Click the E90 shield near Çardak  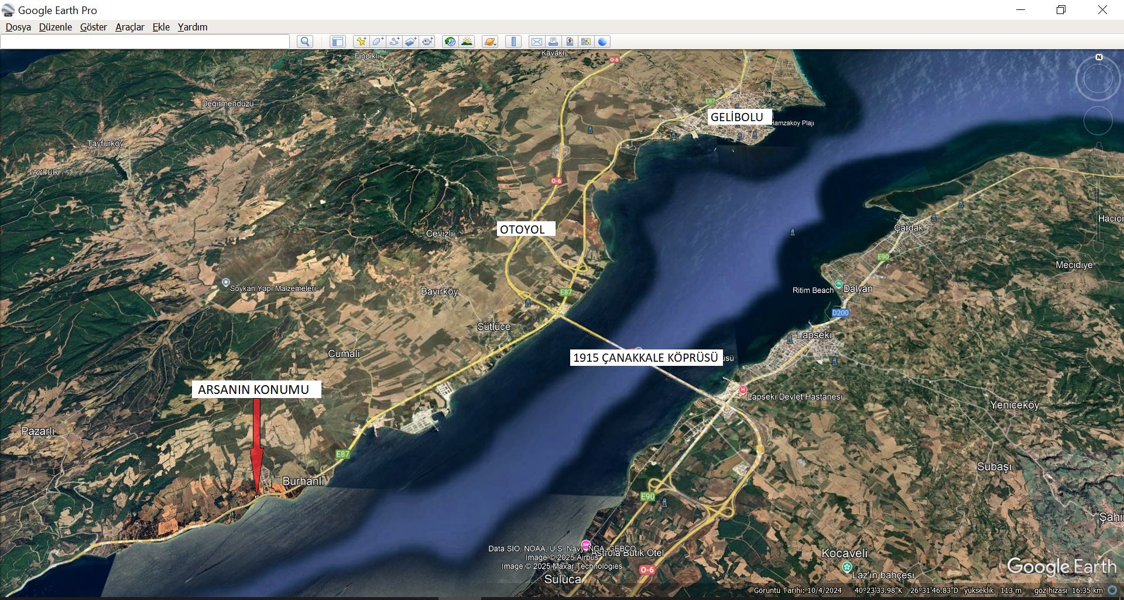[x=883, y=256]
